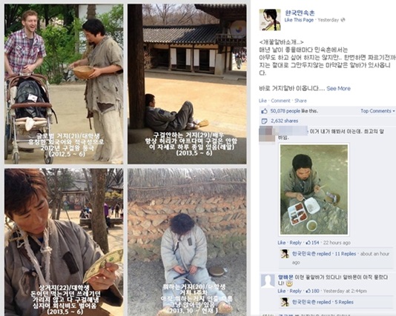Click the Share link under the post
Viewport: 396px width, 316px height.
[x=300, y=101]
